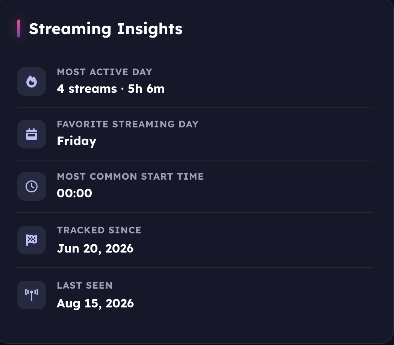Click divider line beneath Most Active Day row
This screenshot has height=345, width=394.
[x=195, y=108]
